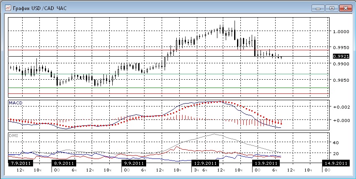Select the 12.9.2011 date marker
Viewport: 356px width, 179px height.
click(205, 163)
